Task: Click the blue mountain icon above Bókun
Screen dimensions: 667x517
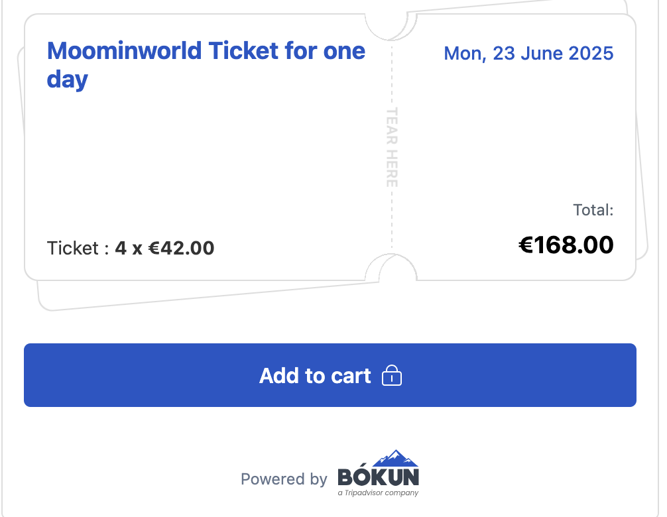Action: tap(396, 458)
